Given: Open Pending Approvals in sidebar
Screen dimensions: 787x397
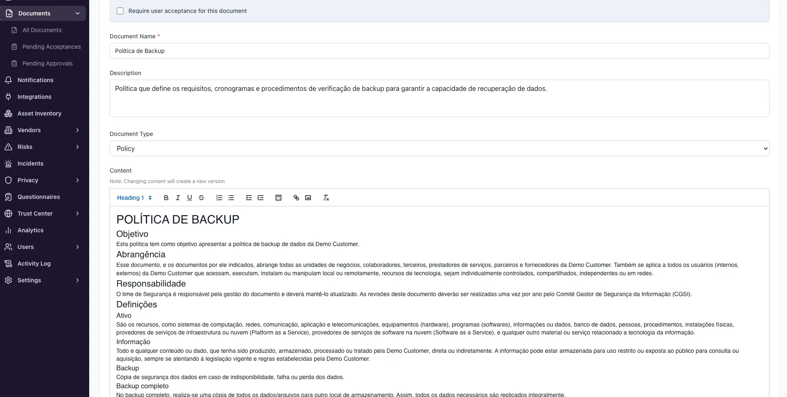Looking at the screenshot, I should [x=47, y=63].
